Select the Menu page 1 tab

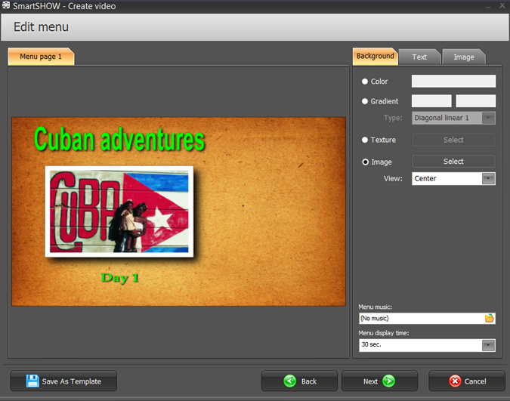point(41,57)
